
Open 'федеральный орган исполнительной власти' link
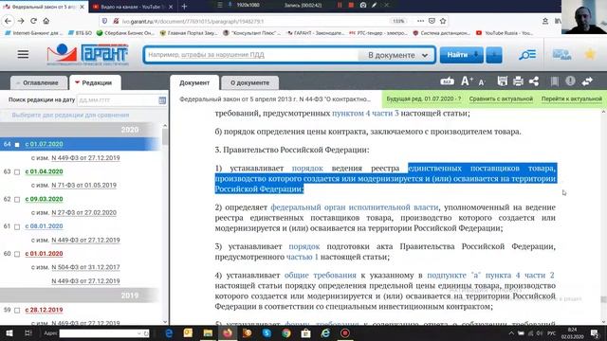pyautogui.click(x=354, y=207)
